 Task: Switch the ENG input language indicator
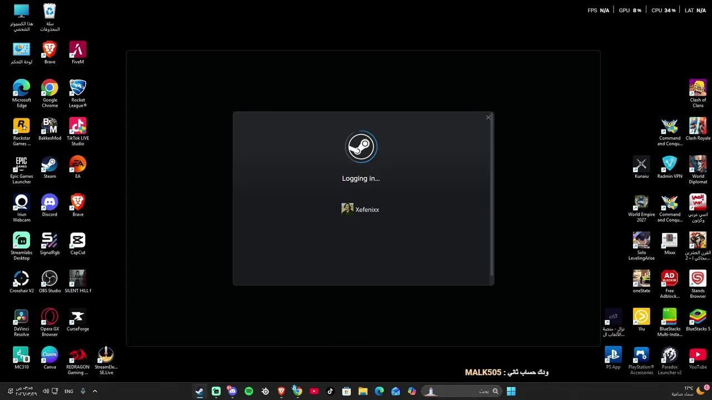coord(69,391)
